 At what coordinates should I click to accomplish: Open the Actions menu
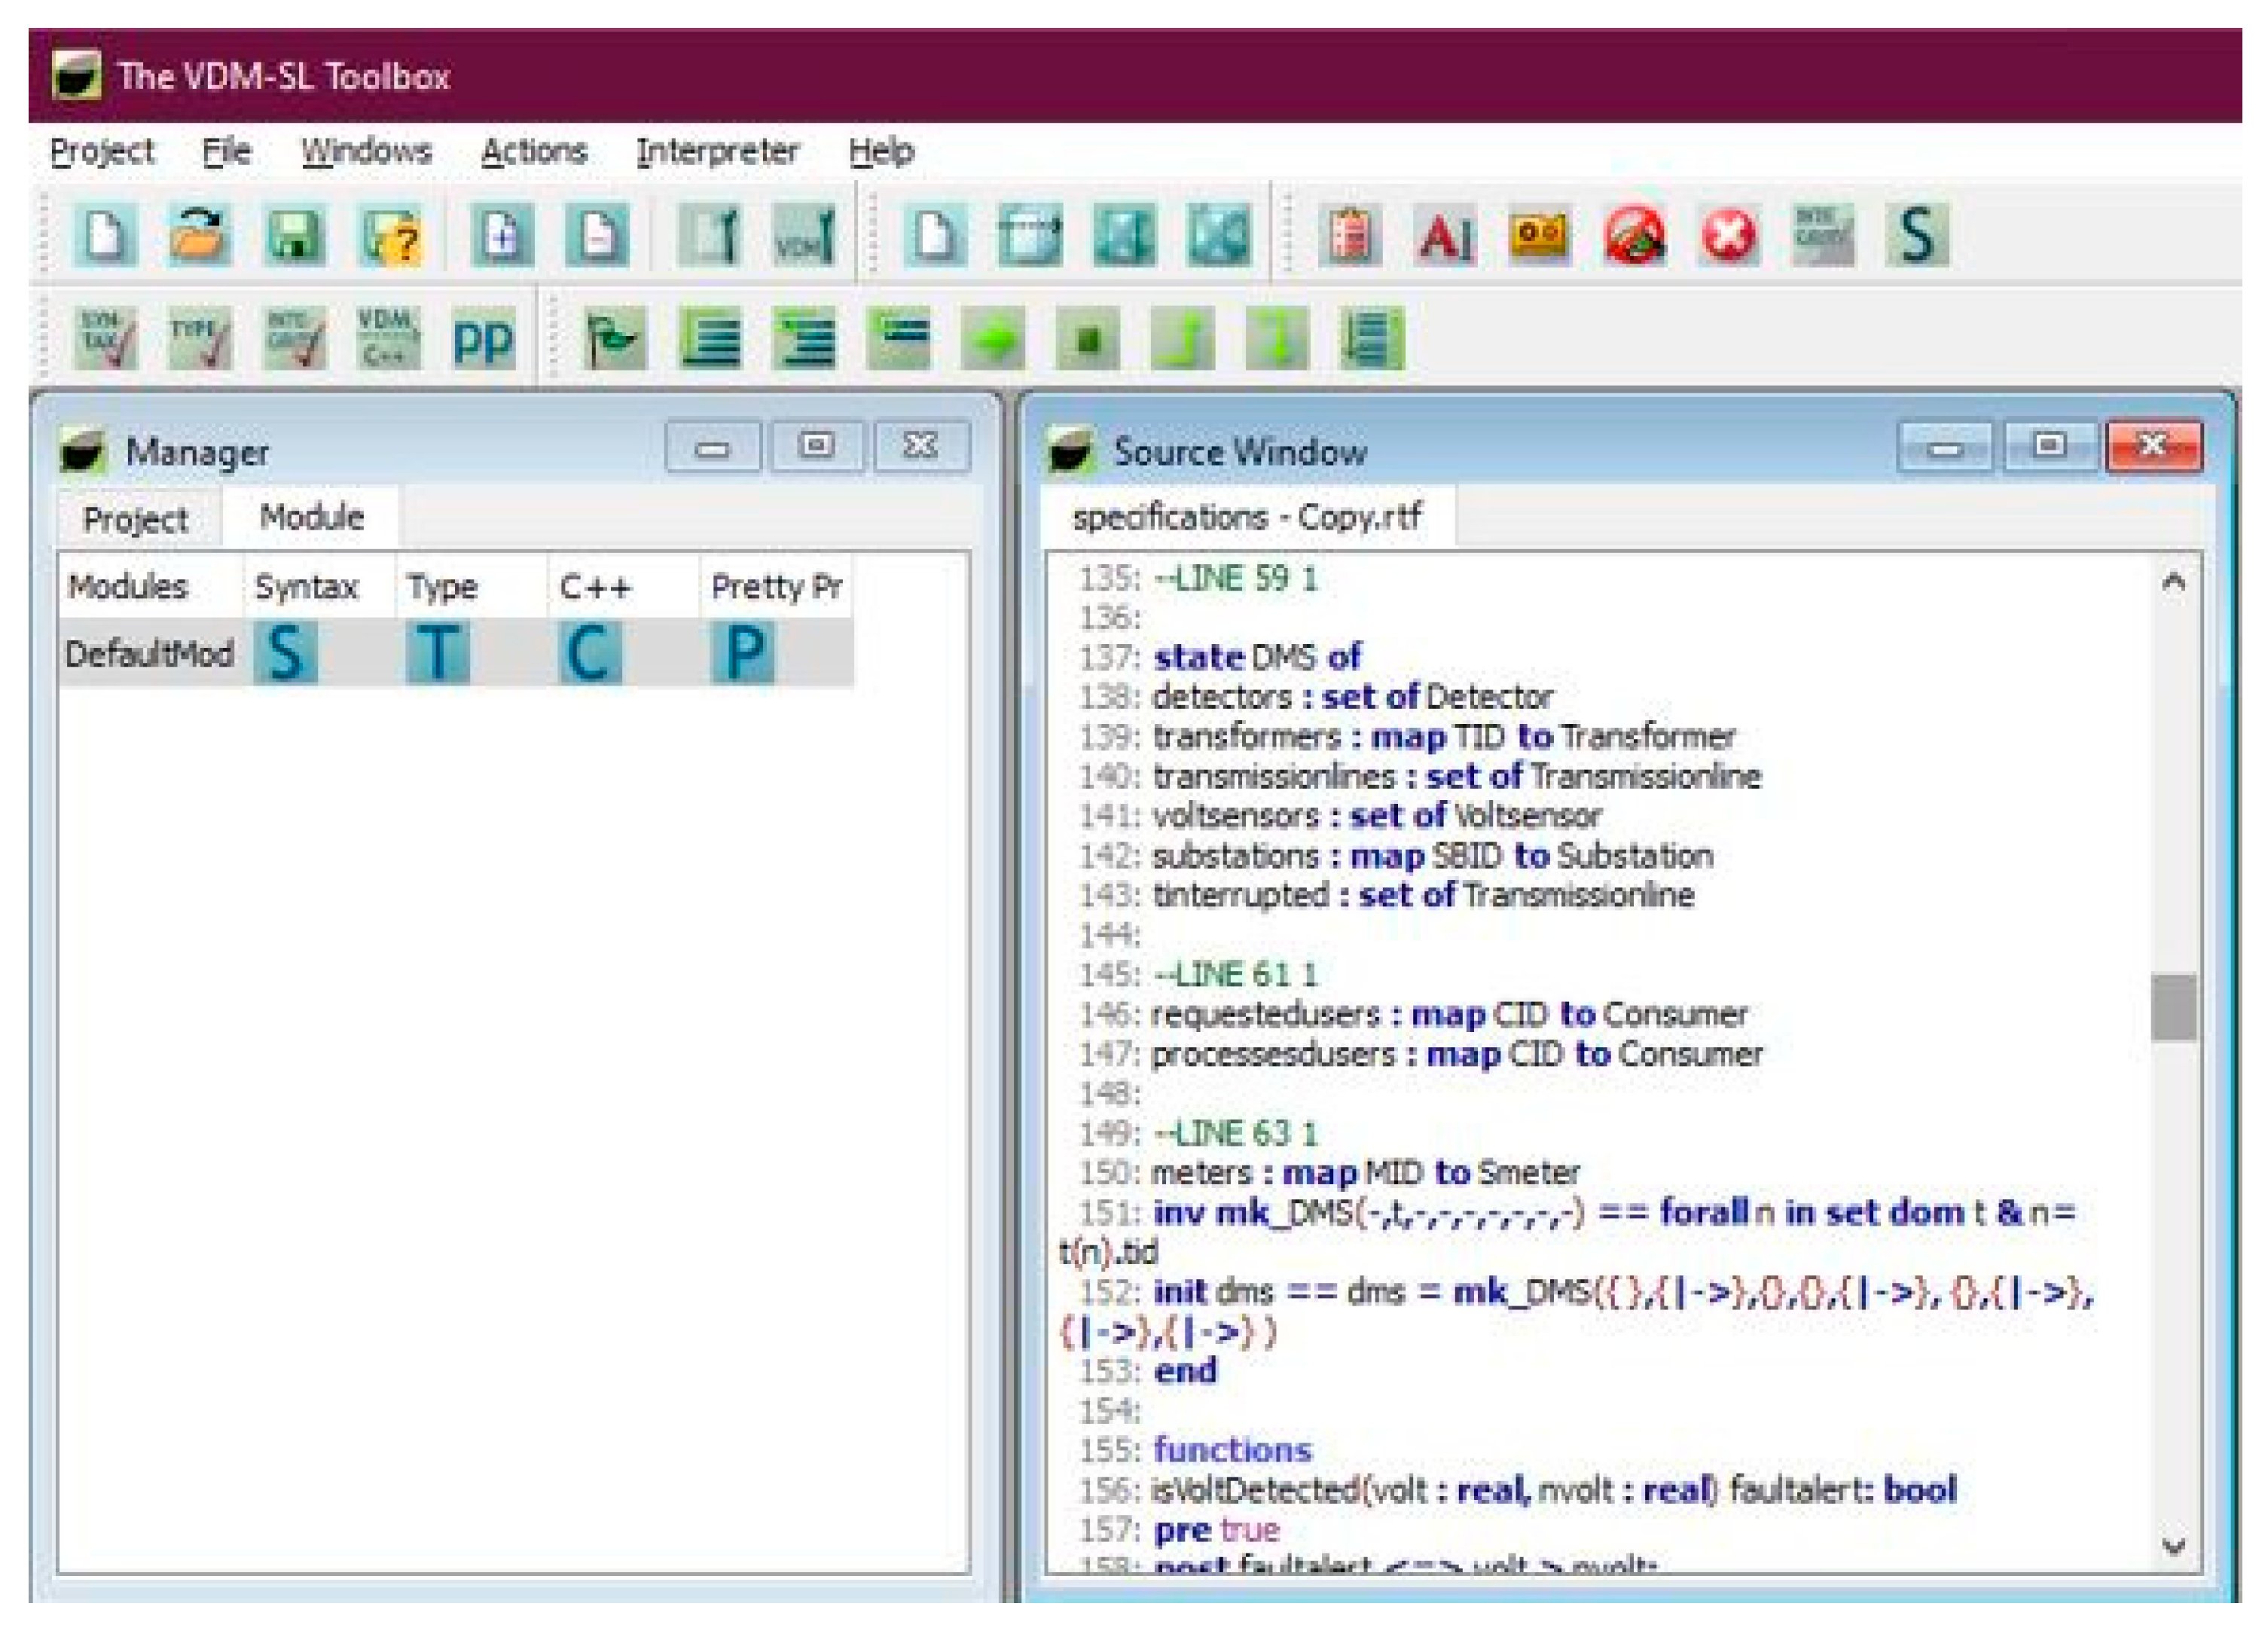tap(533, 152)
